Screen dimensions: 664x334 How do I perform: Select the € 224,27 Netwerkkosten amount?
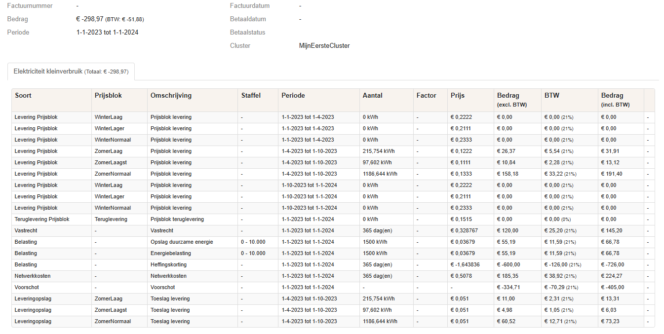(611, 276)
